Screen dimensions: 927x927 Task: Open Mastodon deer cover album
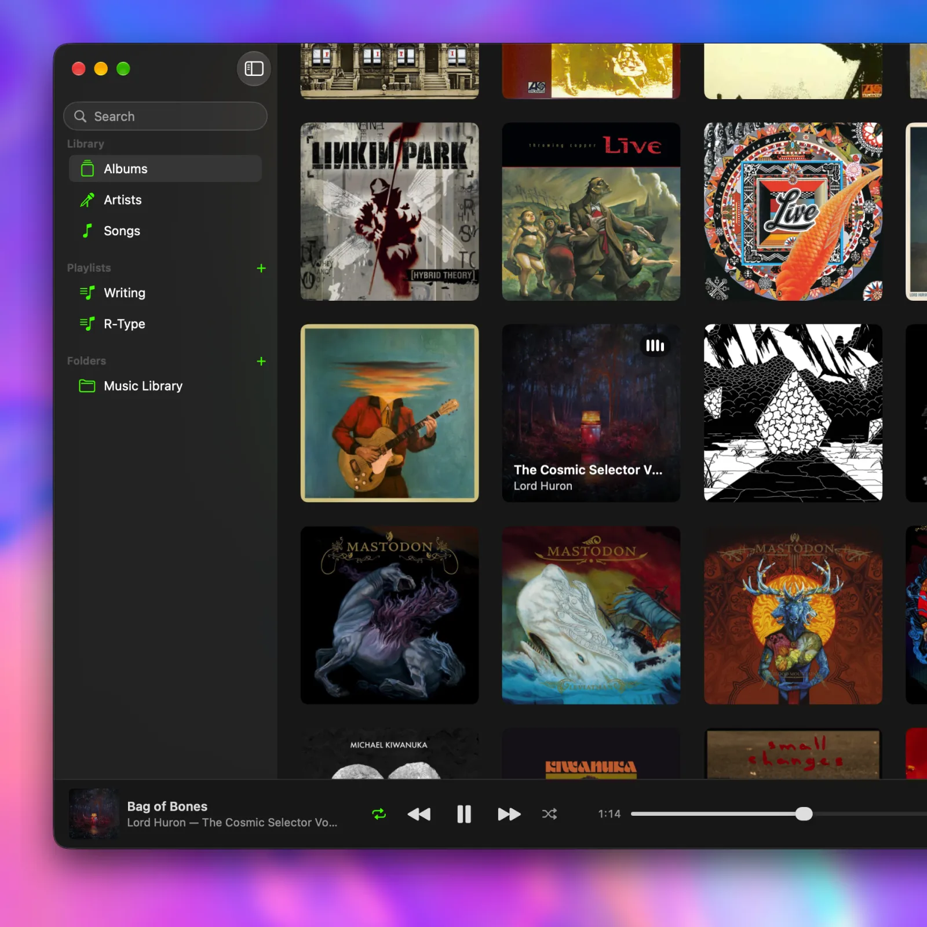(x=793, y=615)
